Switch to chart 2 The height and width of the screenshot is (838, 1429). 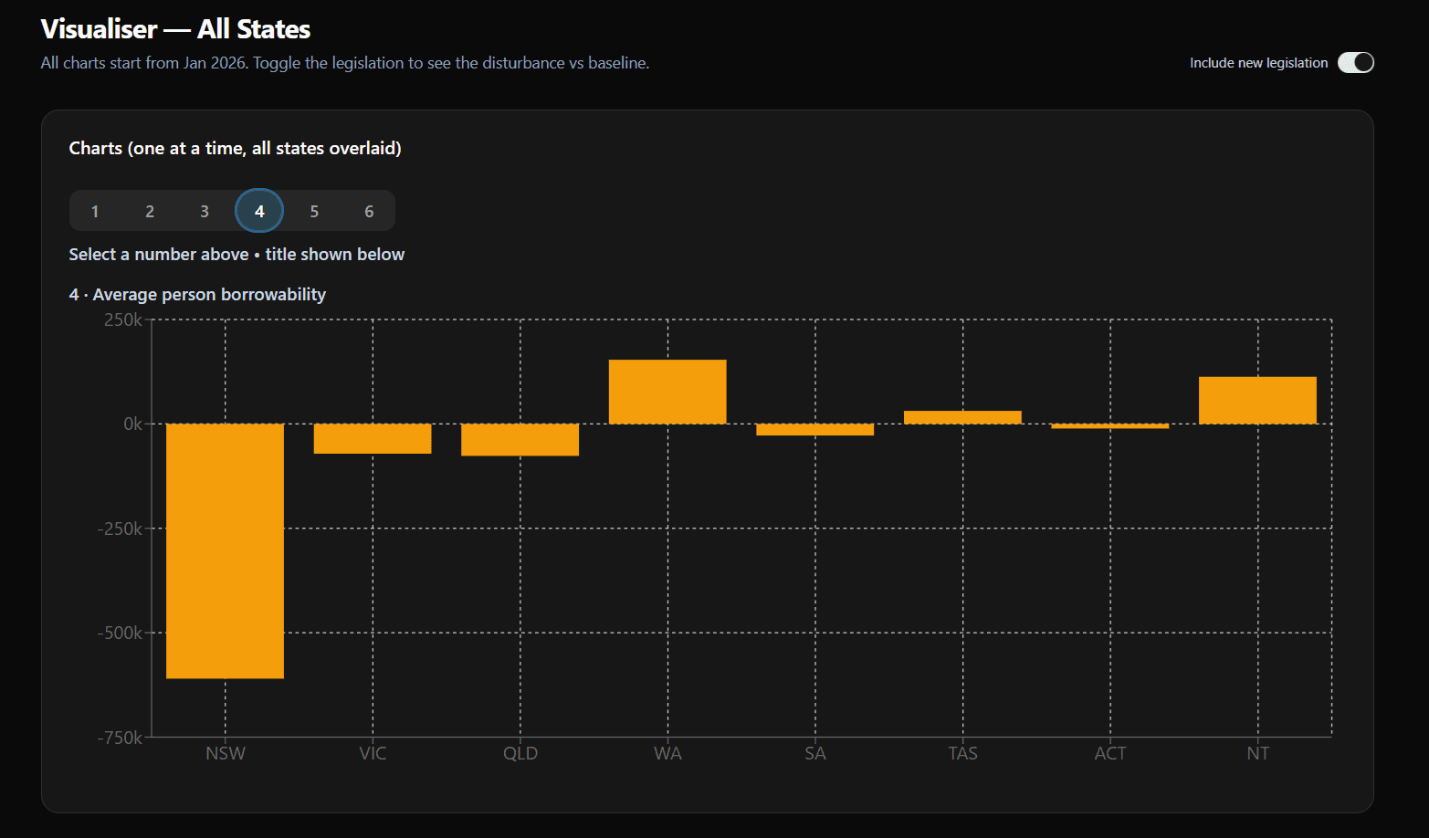150,210
